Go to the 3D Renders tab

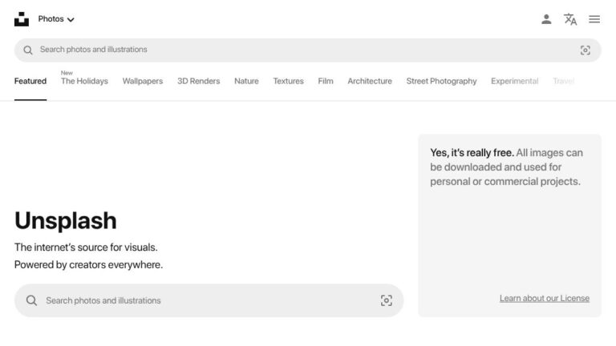pos(198,81)
